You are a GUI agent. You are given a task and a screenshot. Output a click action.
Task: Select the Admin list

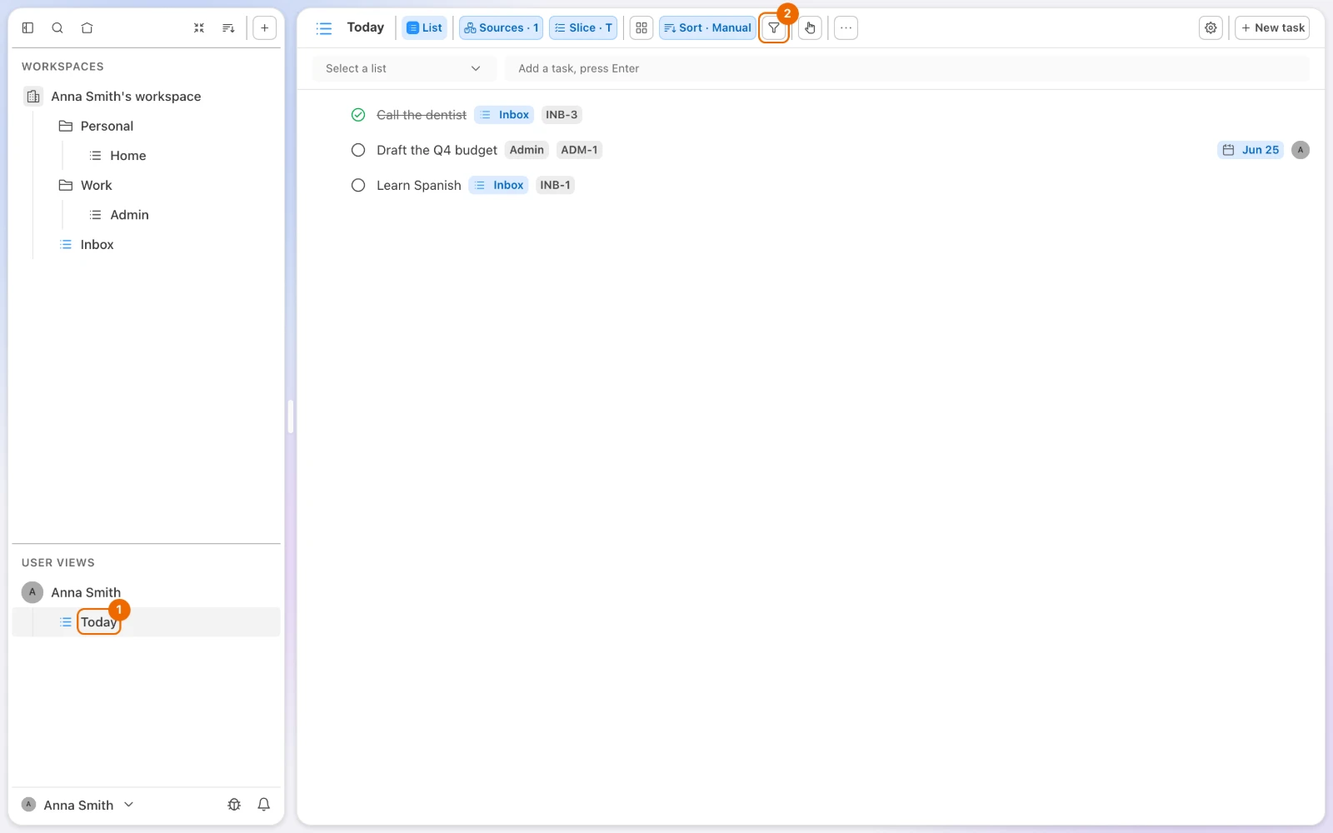point(129,215)
